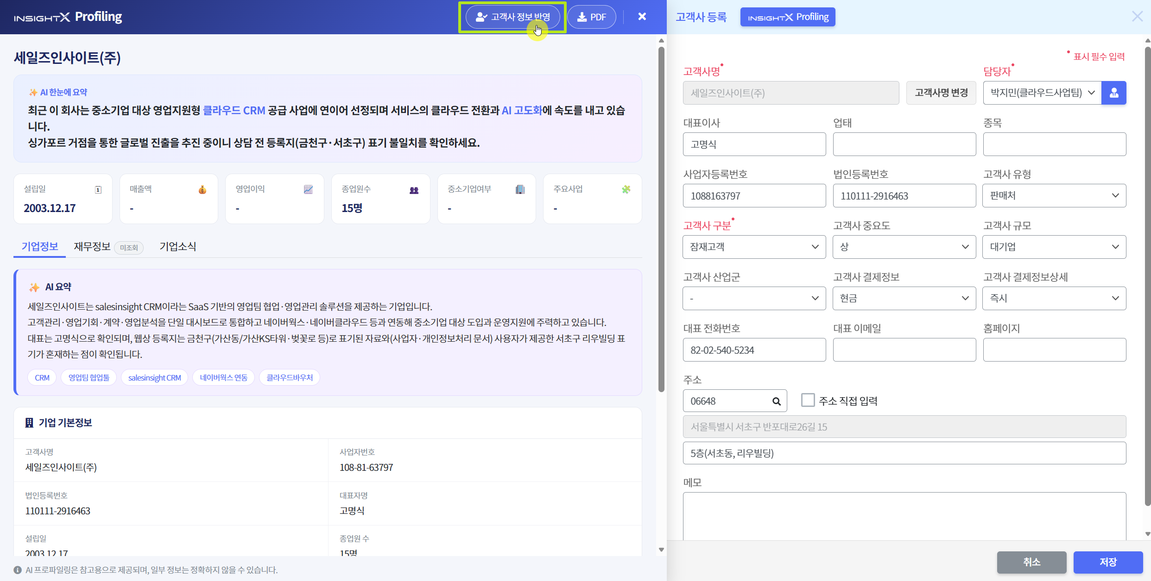Open the 담당자 person picker icon
Image resolution: width=1151 pixels, height=581 pixels.
click(x=1114, y=93)
